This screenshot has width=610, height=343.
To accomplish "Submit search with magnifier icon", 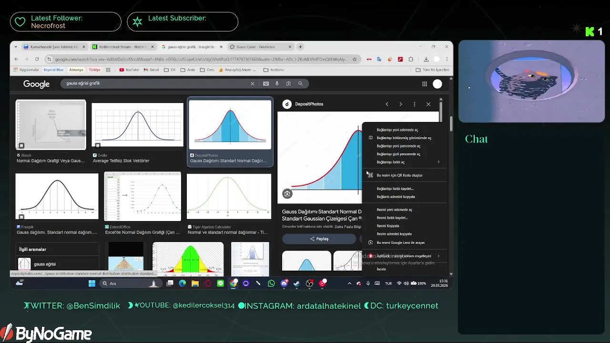I will [x=300, y=83].
